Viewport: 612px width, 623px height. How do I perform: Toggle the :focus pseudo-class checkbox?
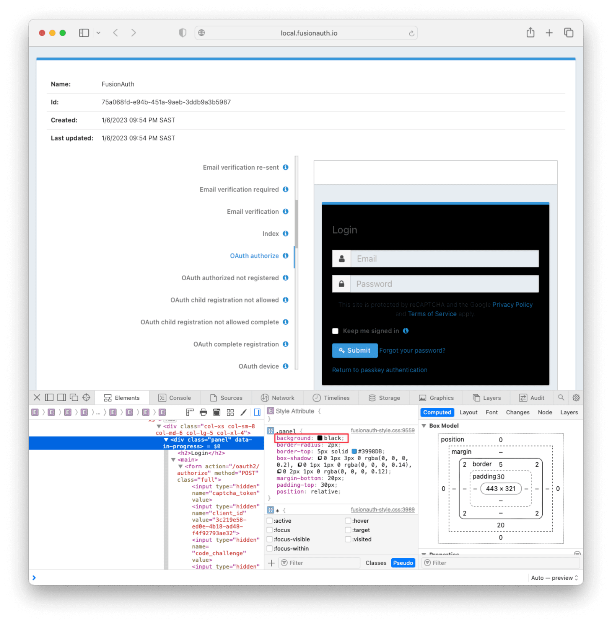(x=270, y=530)
